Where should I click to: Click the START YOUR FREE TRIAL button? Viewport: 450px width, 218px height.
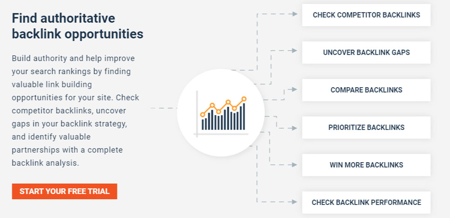[64, 191]
